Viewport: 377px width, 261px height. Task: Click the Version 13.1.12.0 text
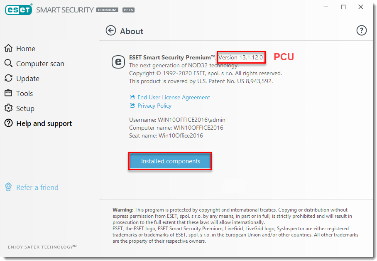[x=241, y=57]
